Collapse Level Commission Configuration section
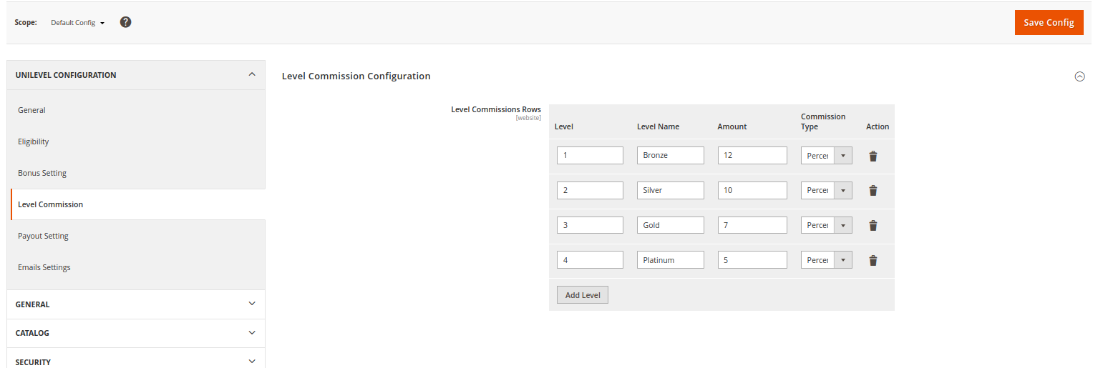The image size is (1103, 368). coord(1079,76)
